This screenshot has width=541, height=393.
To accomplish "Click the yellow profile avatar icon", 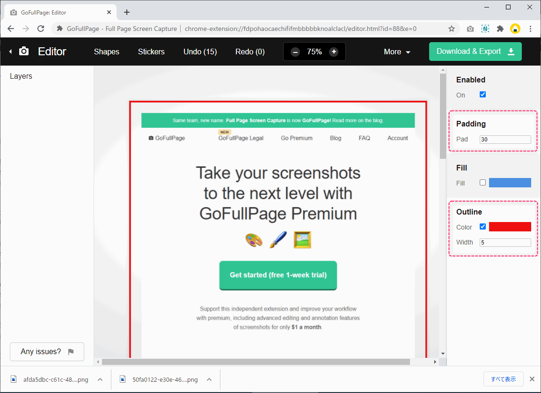I will [515, 29].
